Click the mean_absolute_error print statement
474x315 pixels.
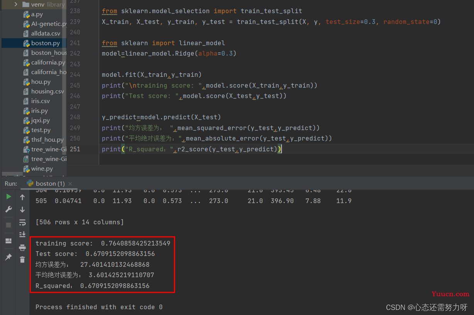click(x=217, y=138)
